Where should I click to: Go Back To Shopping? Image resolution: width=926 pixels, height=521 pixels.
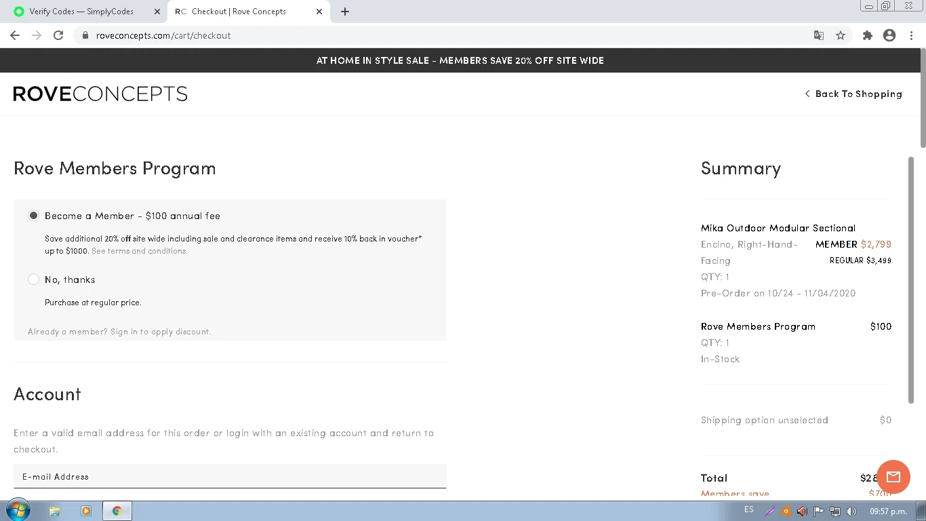tap(853, 94)
